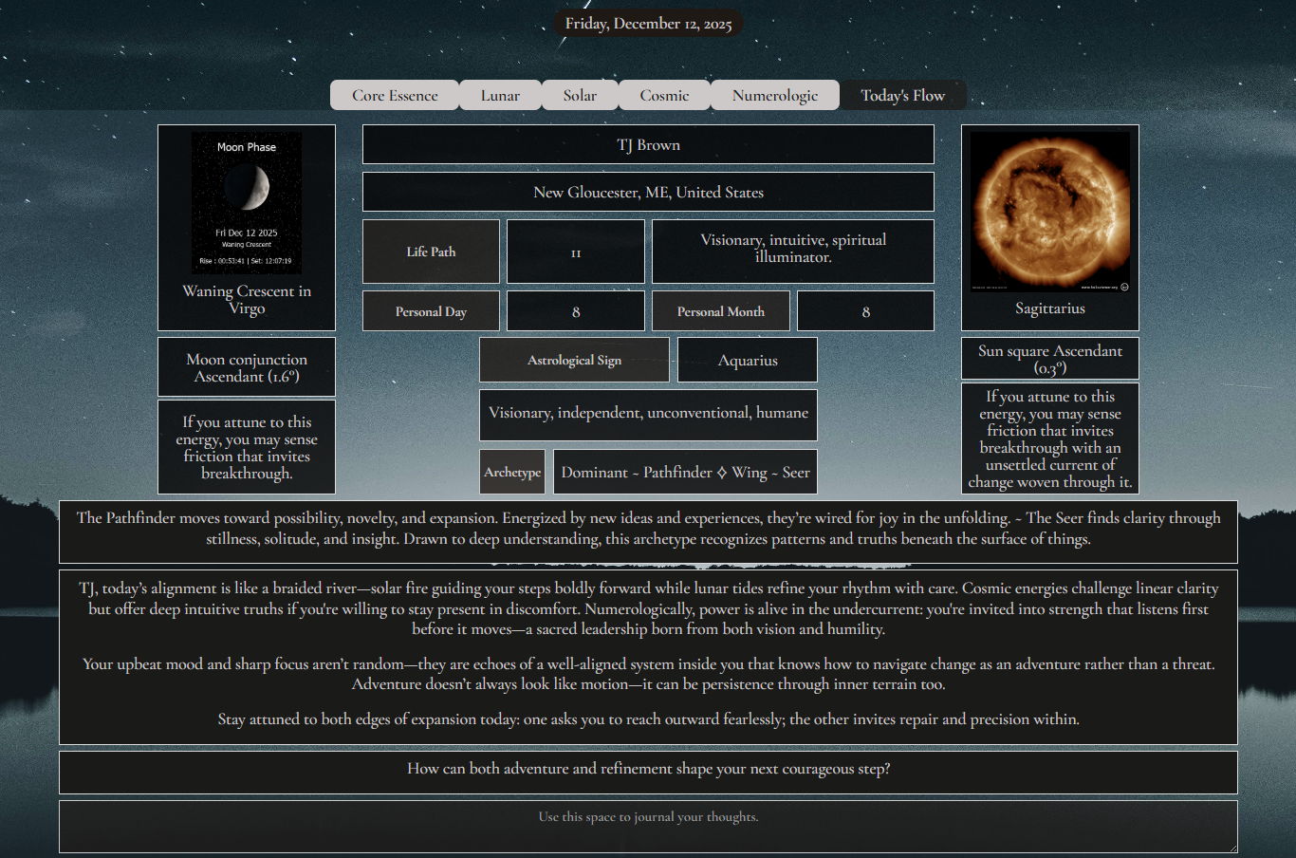This screenshot has height=858, width=1296.
Task: View the Cosmic tab
Action: [x=664, y=95]
